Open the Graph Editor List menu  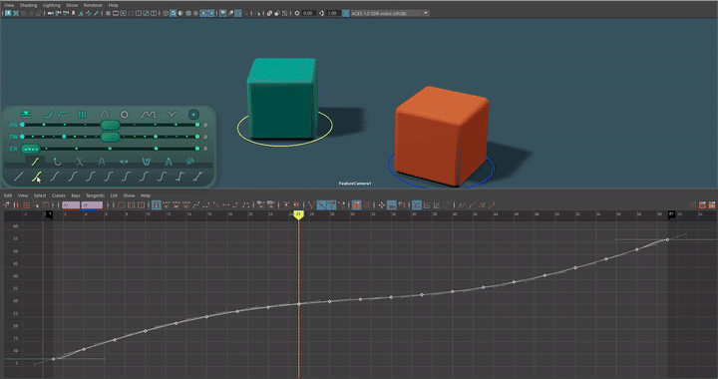tap(114, 195)
